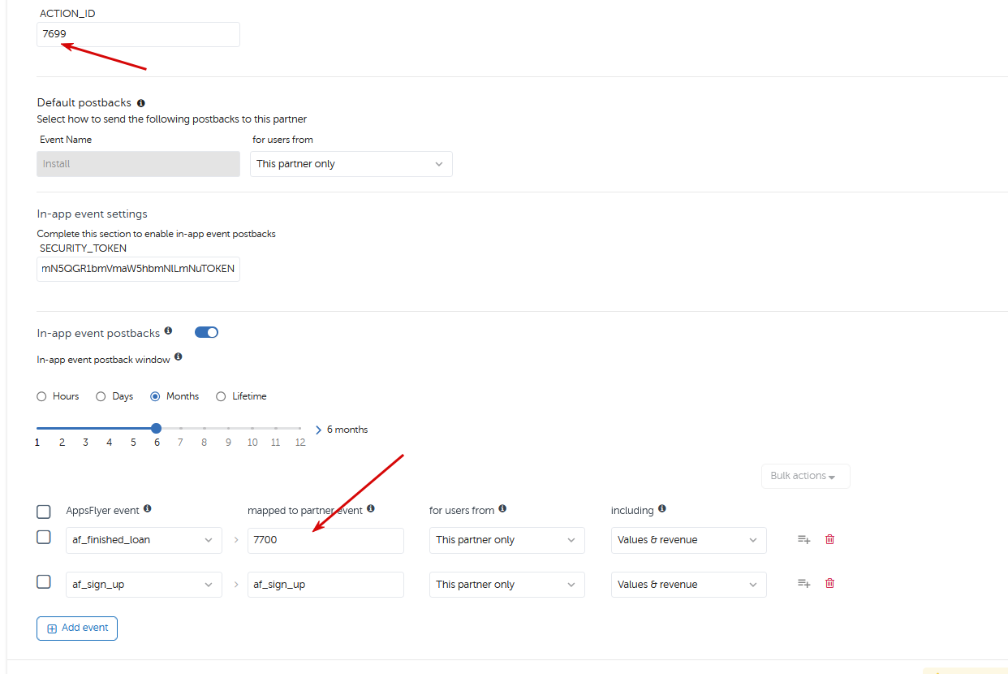Click the partner event field containing af_sign_up
Screen dimensions: 1008x674
point(325,585)
